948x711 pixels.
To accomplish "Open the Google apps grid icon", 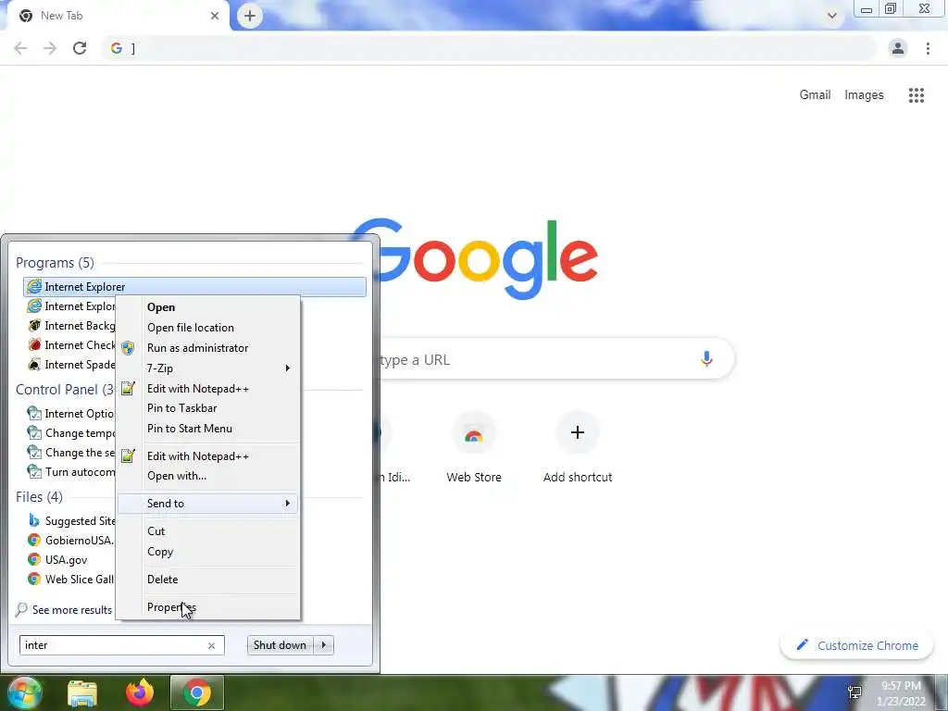I will coord(917,95).
